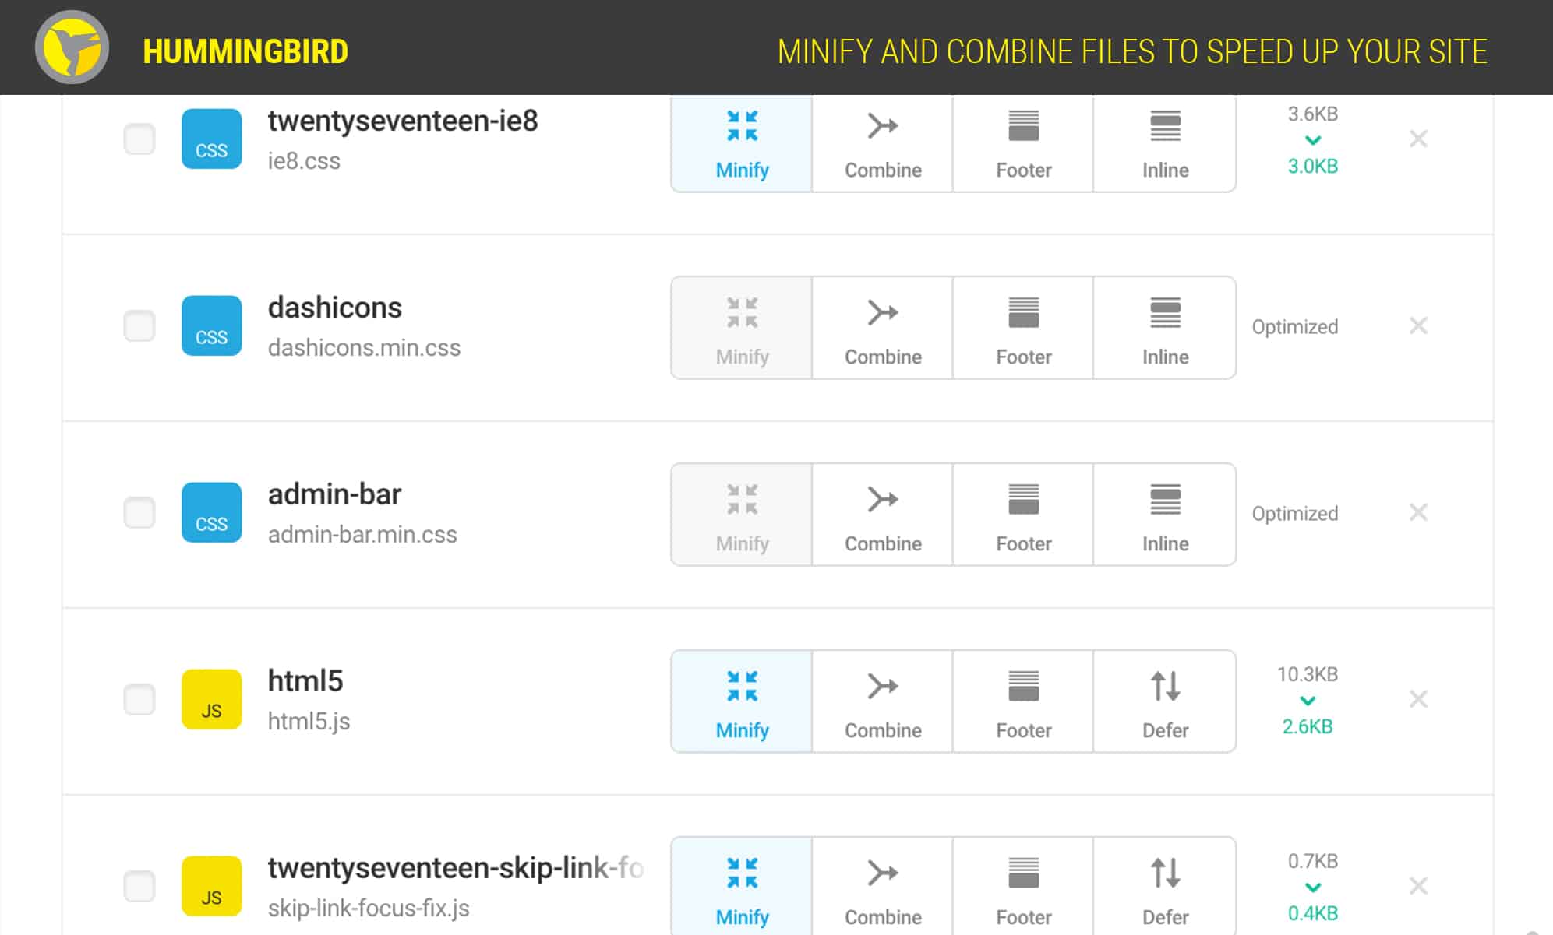Tick the checkbox next to html5
Screen dimensions: 1553x935
(x=139, y=699)
